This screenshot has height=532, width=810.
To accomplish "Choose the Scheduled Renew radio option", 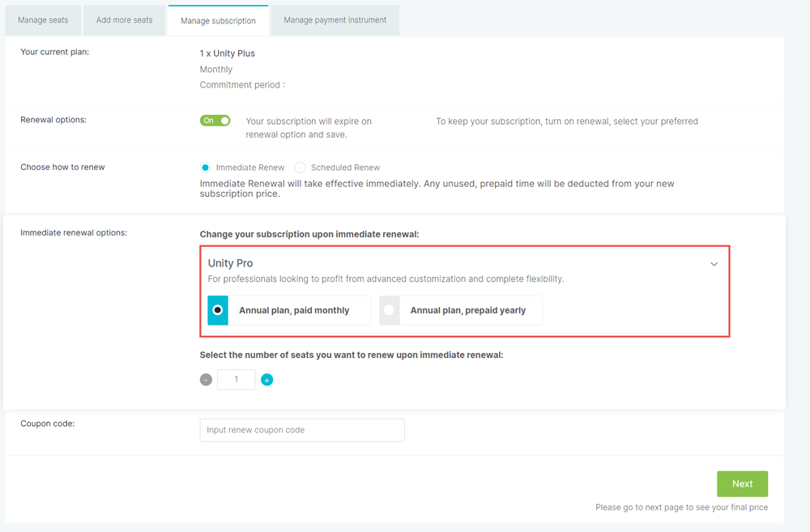I will [301, 168].
